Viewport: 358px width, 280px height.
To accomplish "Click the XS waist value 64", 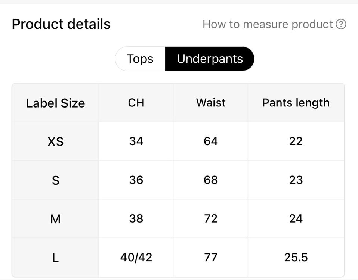I will [x=211, y=141].
